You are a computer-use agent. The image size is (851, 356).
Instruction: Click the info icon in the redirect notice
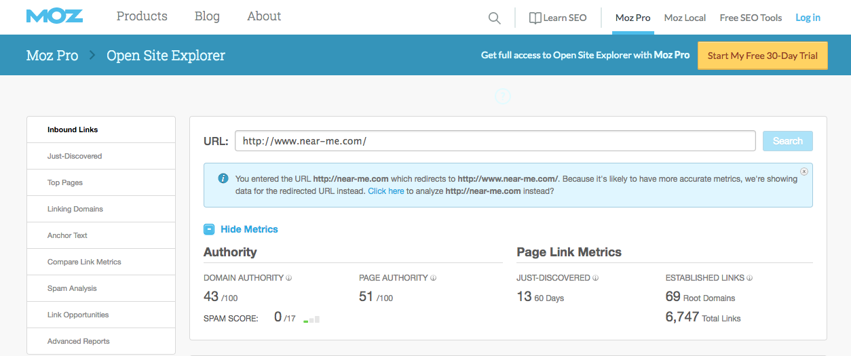tap(223, 178)
